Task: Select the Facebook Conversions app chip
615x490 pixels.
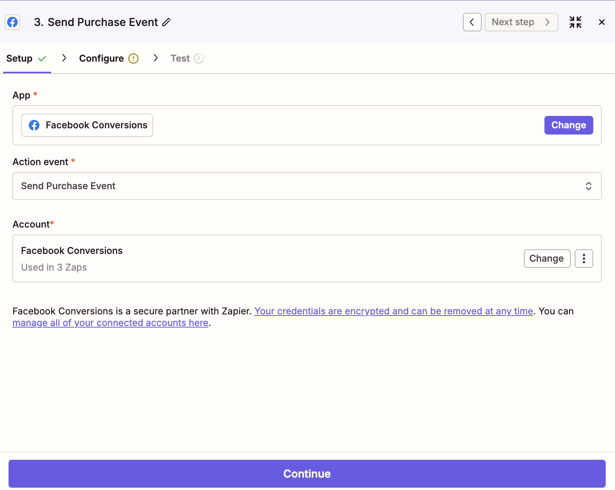Action: point(87,125)
